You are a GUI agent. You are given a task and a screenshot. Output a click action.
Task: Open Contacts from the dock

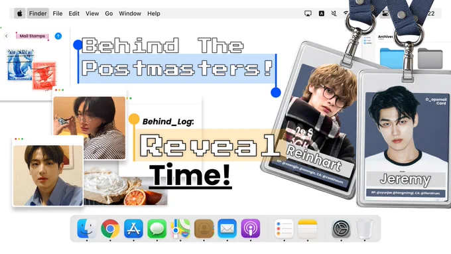[204, 228]
